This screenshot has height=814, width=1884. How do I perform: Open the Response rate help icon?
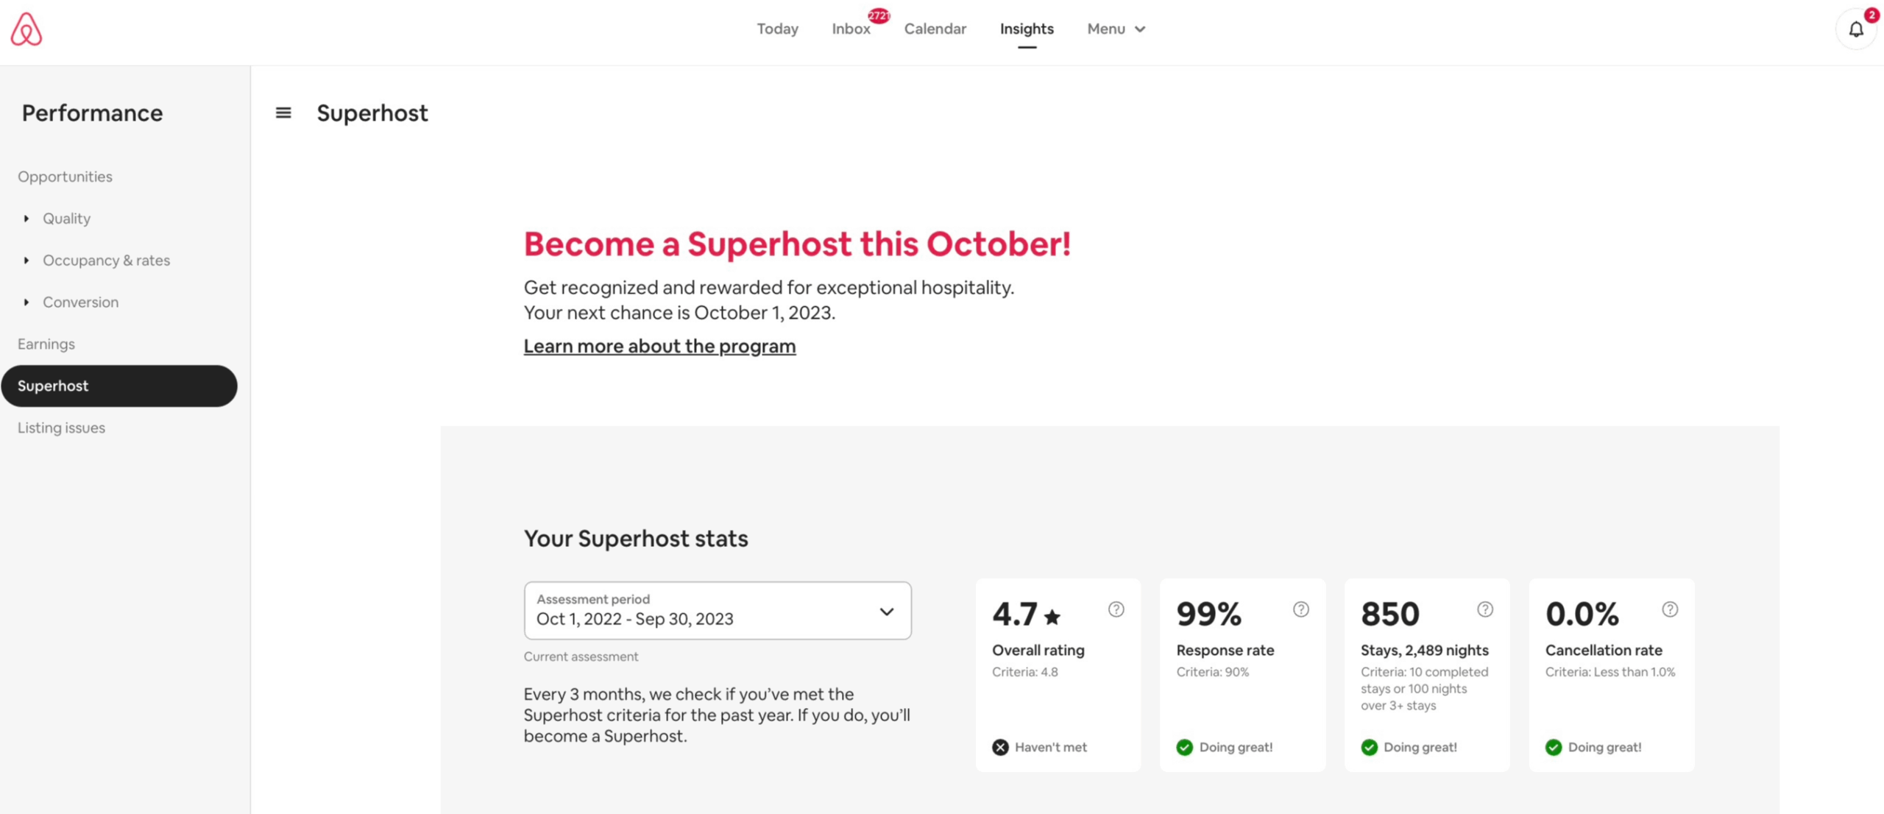coord(1300,609)
